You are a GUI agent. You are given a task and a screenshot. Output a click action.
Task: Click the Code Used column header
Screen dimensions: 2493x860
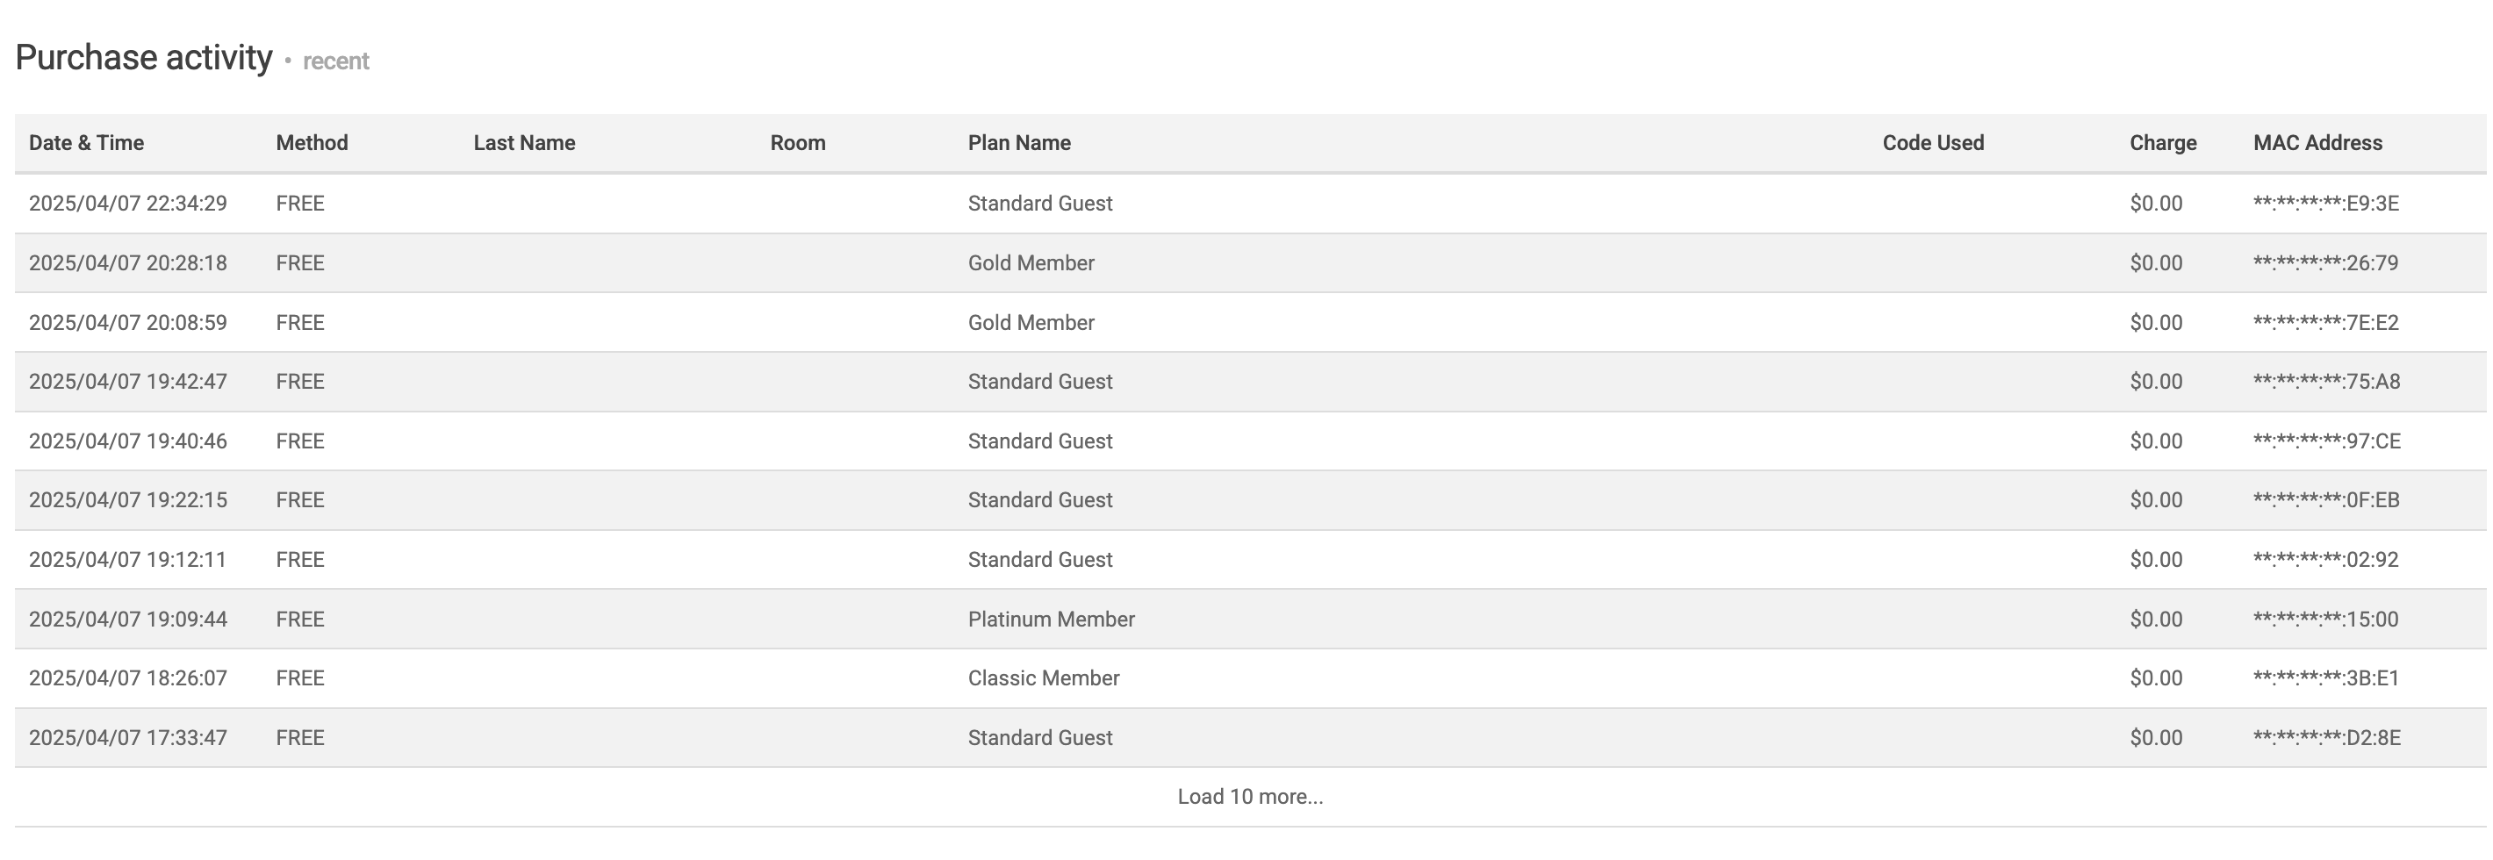[1933, 143]
